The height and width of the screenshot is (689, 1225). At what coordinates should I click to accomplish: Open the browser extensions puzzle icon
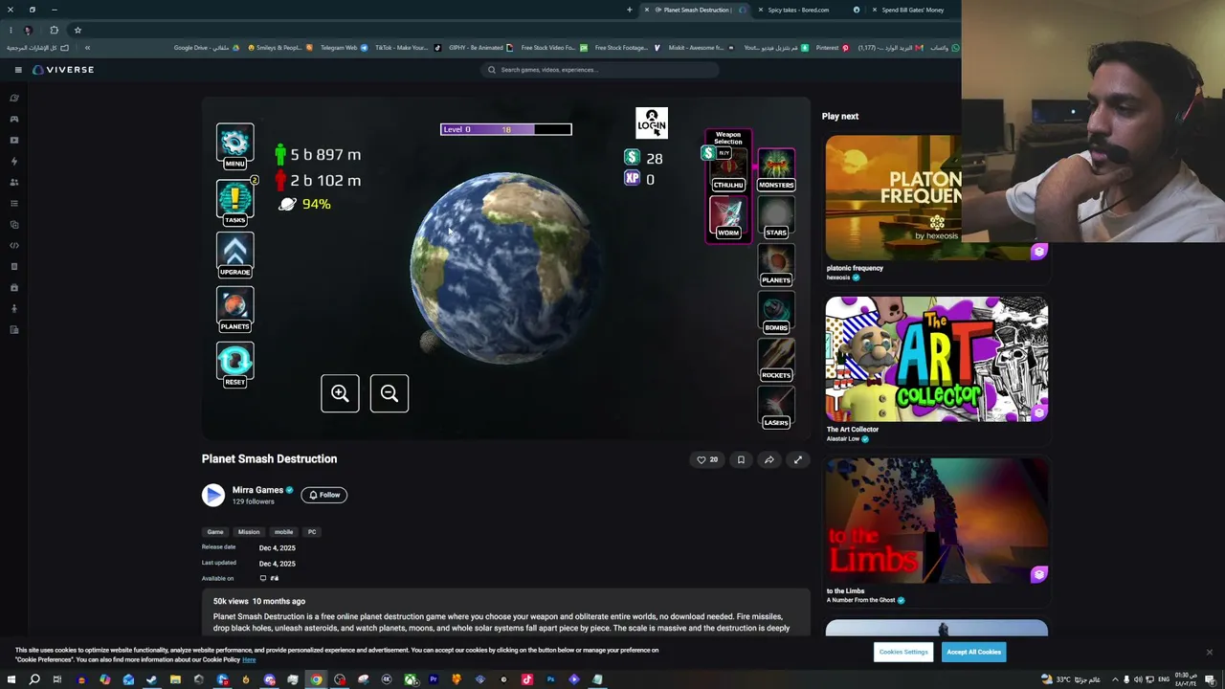pos(54,30)
